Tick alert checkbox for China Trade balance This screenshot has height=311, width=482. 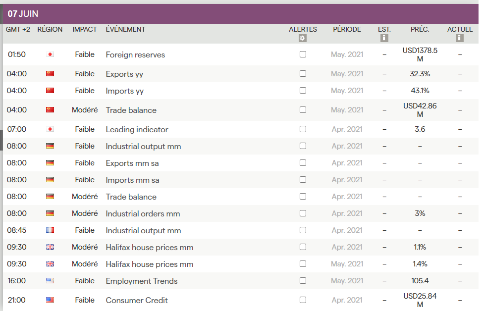click(303, 110)
